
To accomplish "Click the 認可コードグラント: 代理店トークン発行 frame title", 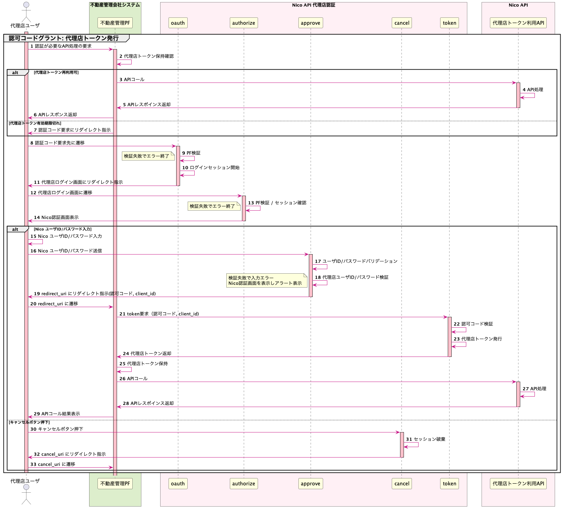I will point(64,38).
